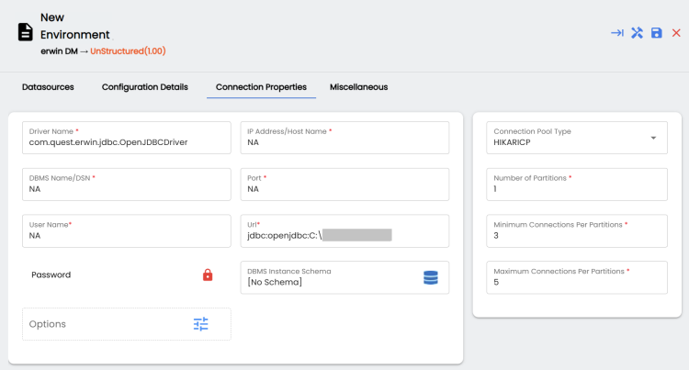Open Options via the sliders icon
Image resolution: width=689 pixels, height=370 pixels.
[x=201, y=324]
